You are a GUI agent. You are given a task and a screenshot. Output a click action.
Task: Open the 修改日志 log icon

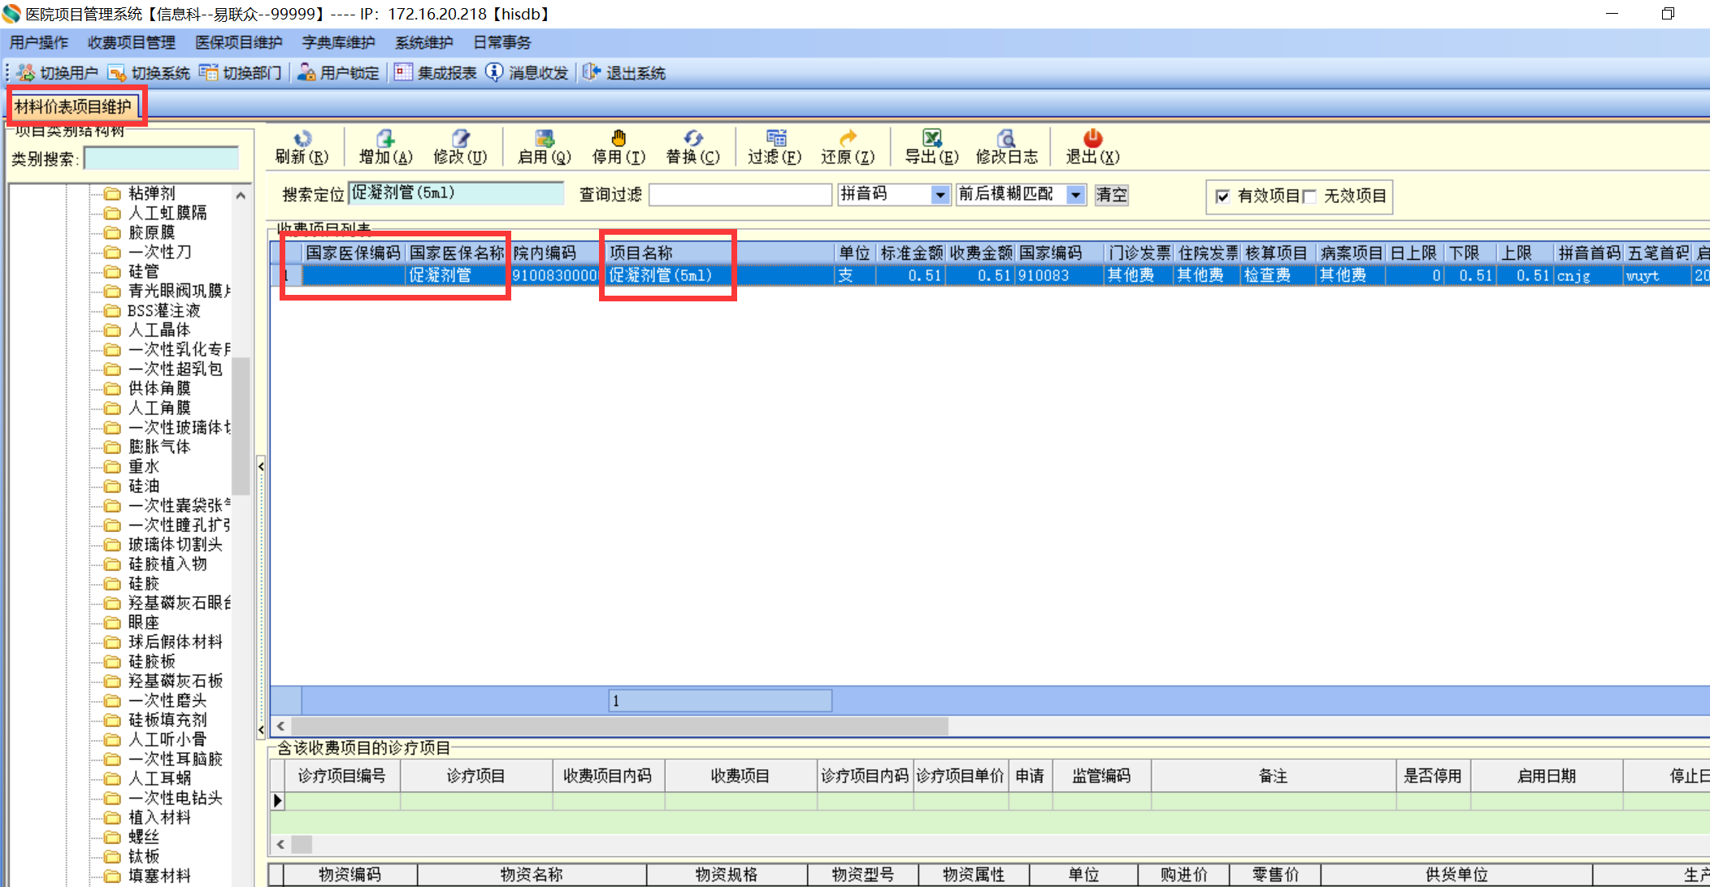[1006, 138]
